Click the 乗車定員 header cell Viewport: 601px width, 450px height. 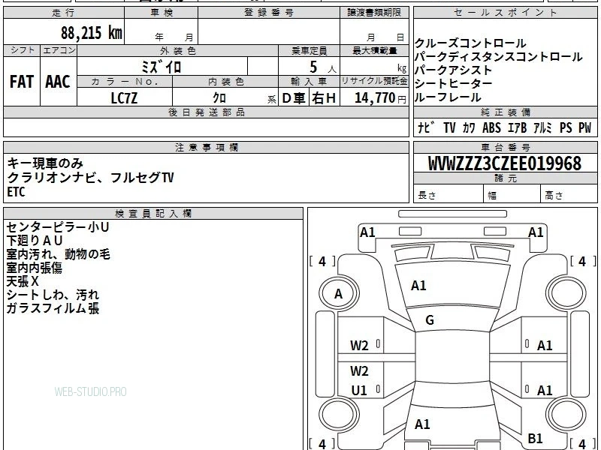(309, 51)
